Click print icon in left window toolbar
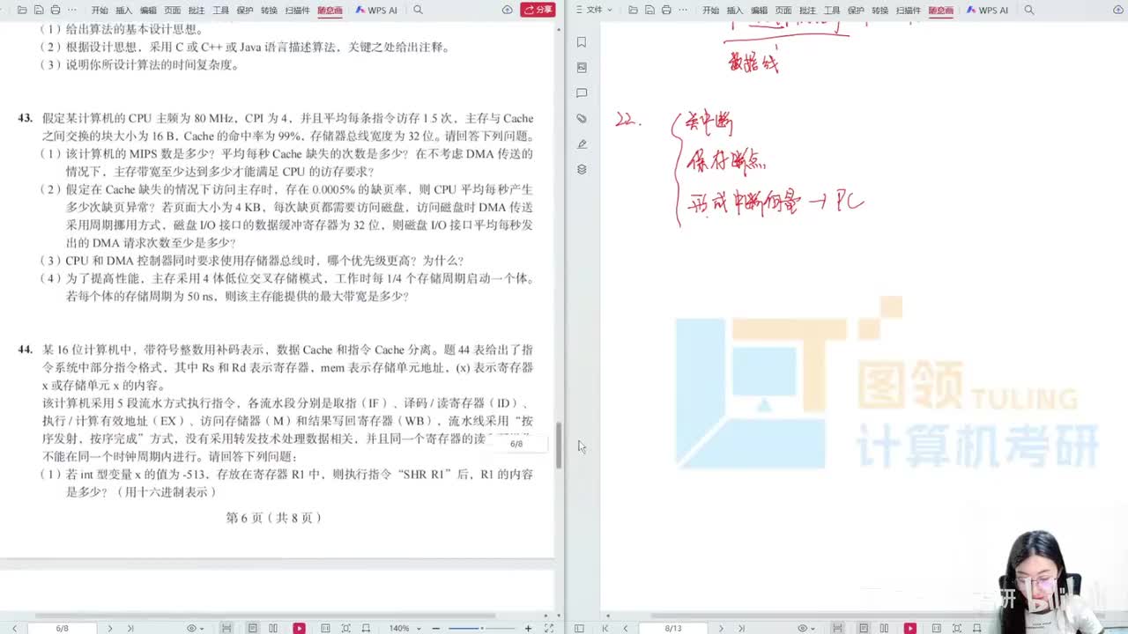This screenshot has width=1128, height=634. pos(56,10)
